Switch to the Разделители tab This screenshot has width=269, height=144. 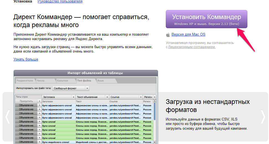click(x=25, y=81)
